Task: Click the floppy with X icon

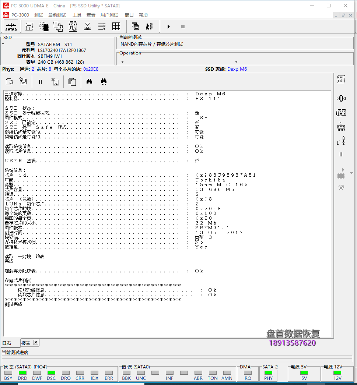Action: point(55,81)
